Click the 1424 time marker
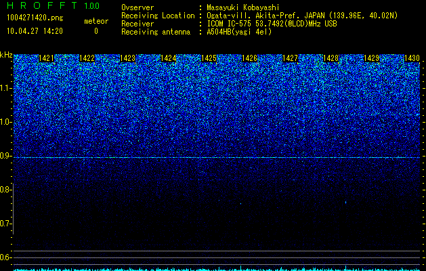Screen dimensions: 426x271 [x=169, y=58]
